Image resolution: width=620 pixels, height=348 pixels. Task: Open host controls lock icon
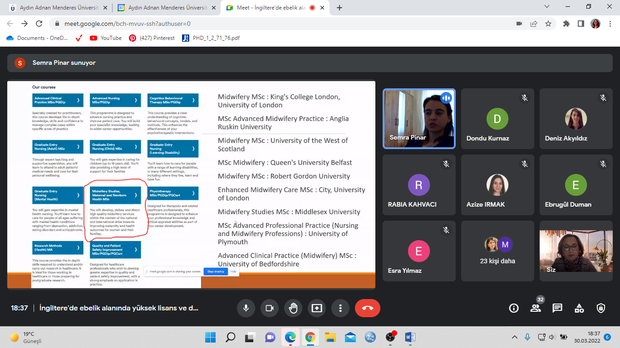601,308
